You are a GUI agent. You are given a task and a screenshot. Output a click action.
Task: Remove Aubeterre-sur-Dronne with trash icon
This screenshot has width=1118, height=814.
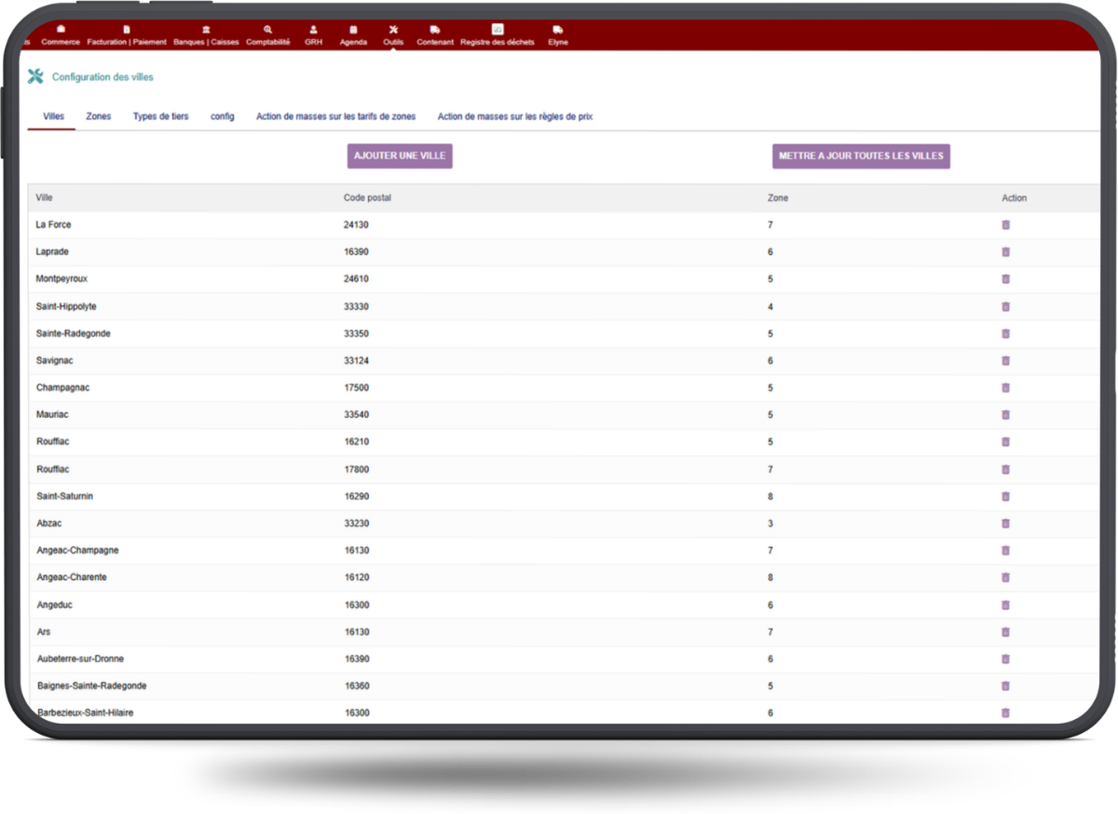1005,658
